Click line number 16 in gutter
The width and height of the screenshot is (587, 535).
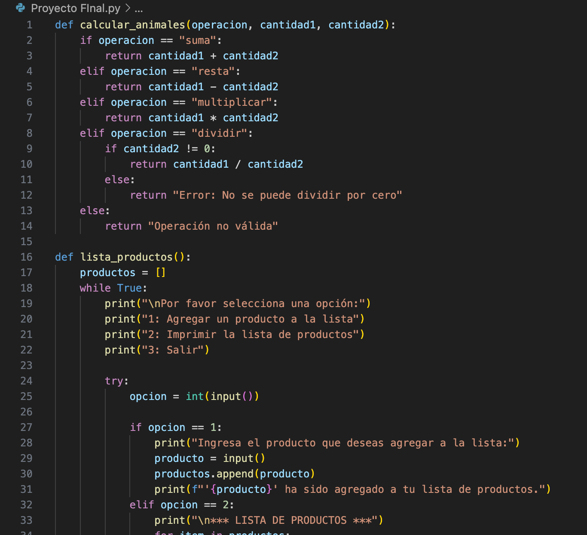(27, 257)
